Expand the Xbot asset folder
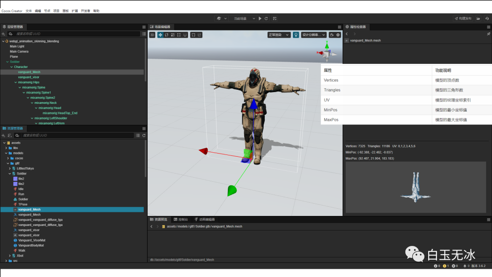 click(10, 256)
